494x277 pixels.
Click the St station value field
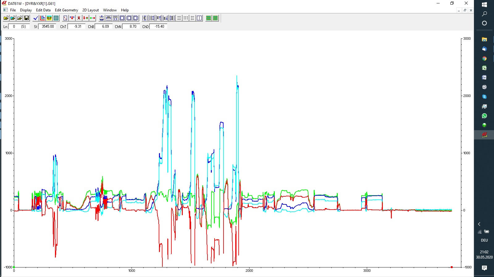[48, 26]
